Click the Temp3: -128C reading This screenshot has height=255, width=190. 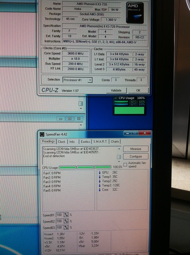click(111, 185)
